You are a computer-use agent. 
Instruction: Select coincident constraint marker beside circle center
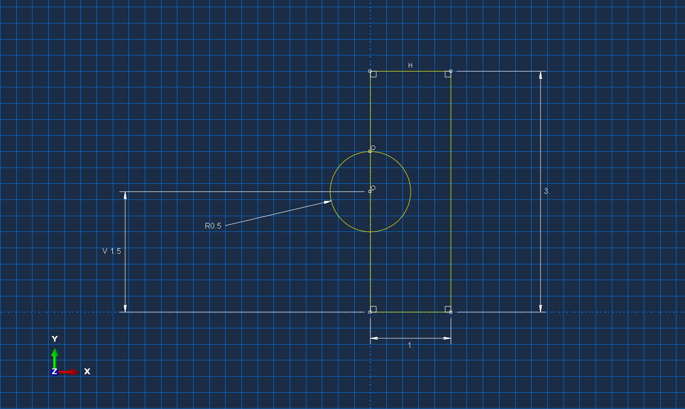click(x=373, y=188)
